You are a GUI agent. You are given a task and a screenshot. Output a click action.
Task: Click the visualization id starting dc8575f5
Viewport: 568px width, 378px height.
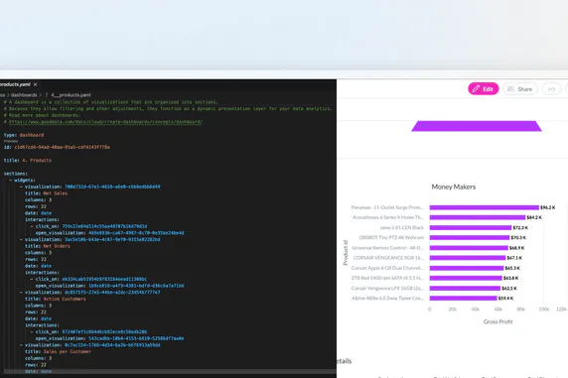pyautogui.click(x=112, y=292)
